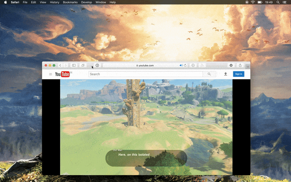Open the File menu
Viewport: 291px width, 182px height.
25,2
